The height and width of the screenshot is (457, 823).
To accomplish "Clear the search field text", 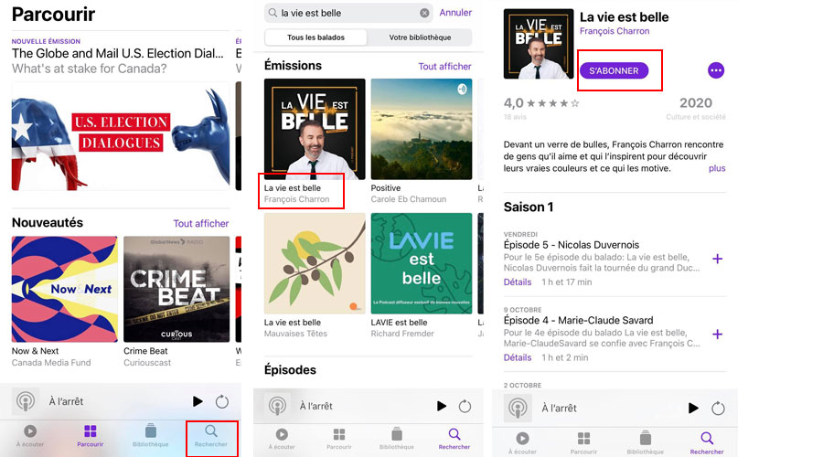I will 424,13.
